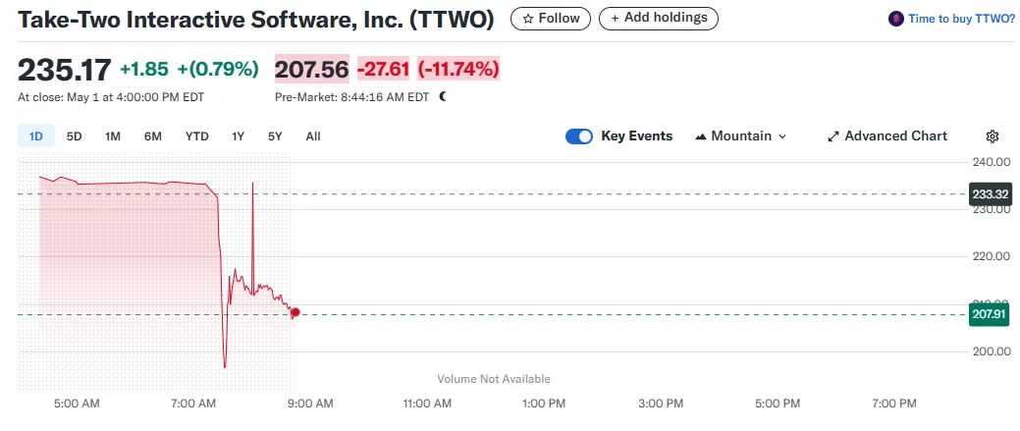The height and width of the screenshot is (431, 1020).
Task: Click the Mountain chart type icon
Action: click(701, 136)
